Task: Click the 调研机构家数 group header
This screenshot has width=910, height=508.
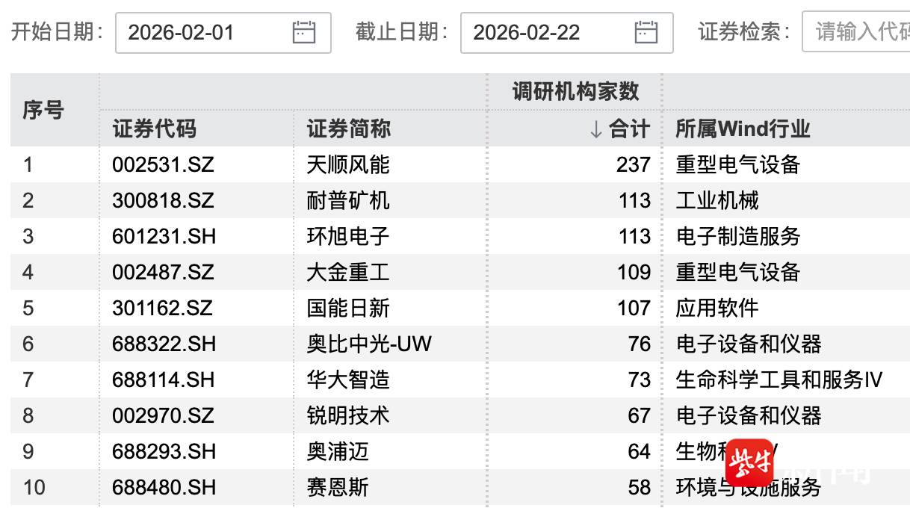Action: pos(575,92)
